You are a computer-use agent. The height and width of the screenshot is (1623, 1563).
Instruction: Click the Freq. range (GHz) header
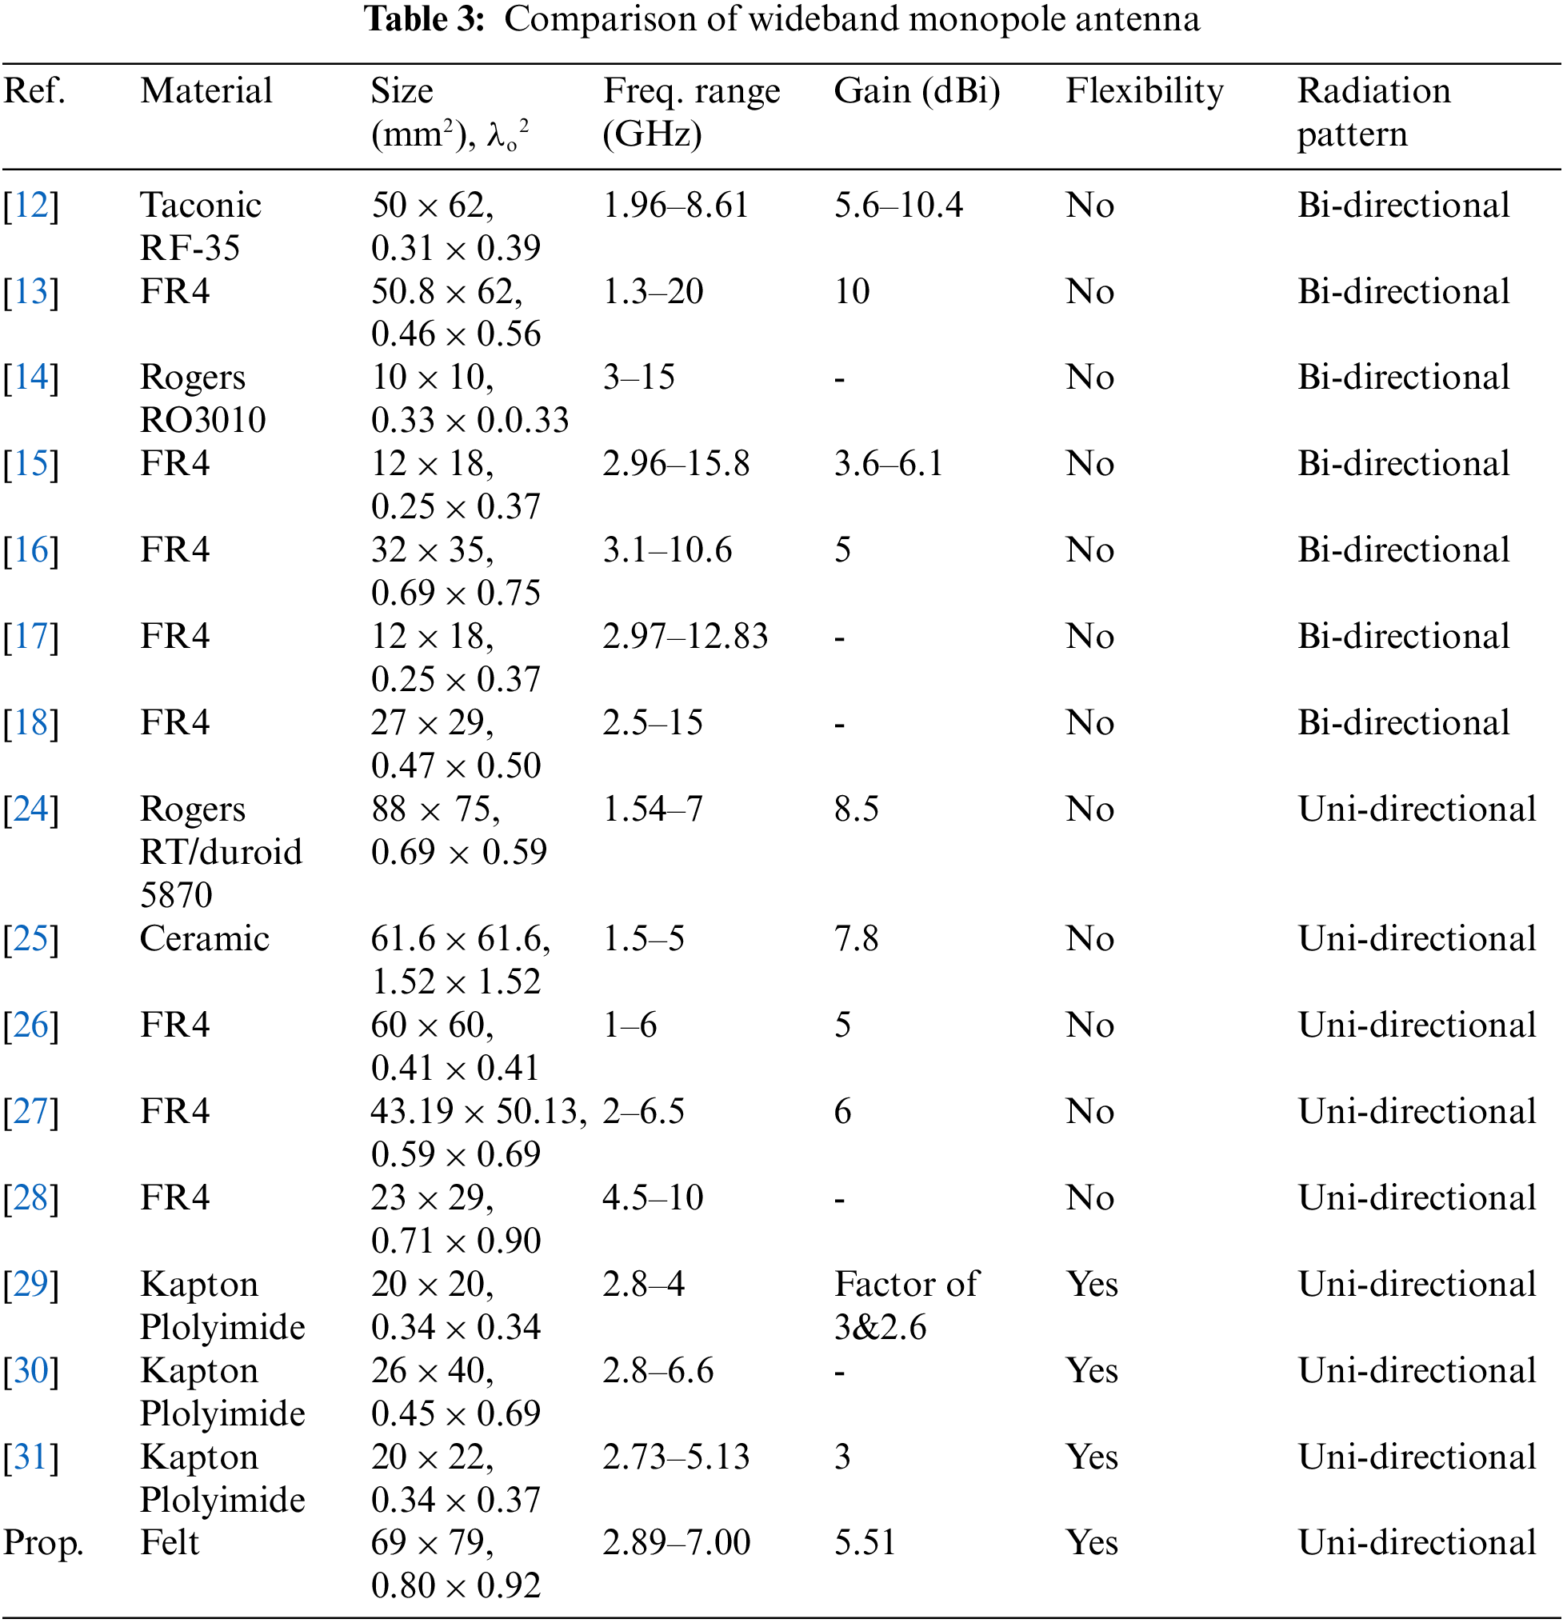coord(690,112)
